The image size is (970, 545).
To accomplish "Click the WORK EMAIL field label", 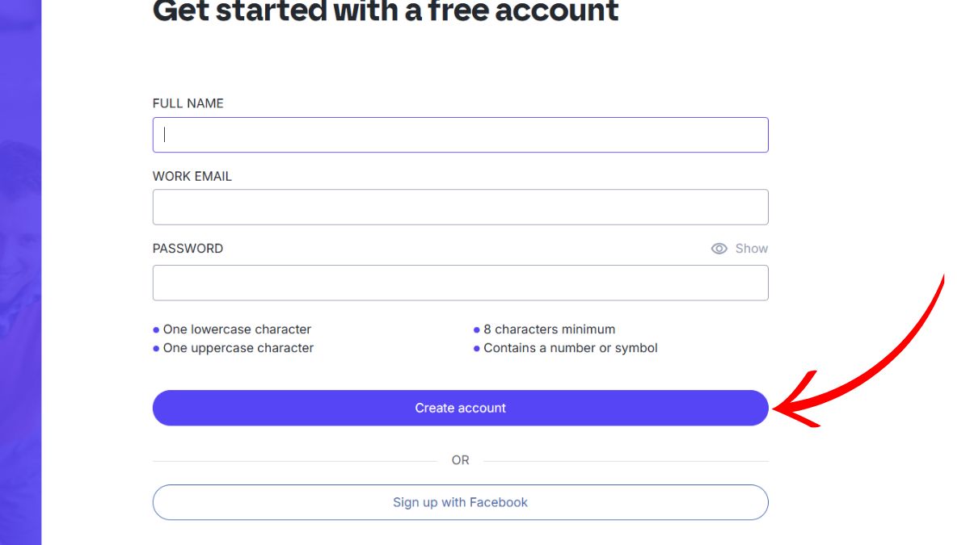I will click(192, 176).
